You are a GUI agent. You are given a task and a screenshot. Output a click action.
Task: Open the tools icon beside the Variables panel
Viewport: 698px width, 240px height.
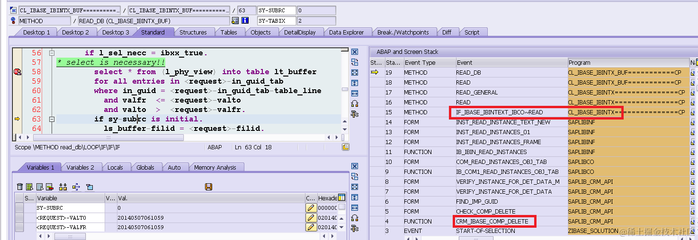click(x=355, y=229)
